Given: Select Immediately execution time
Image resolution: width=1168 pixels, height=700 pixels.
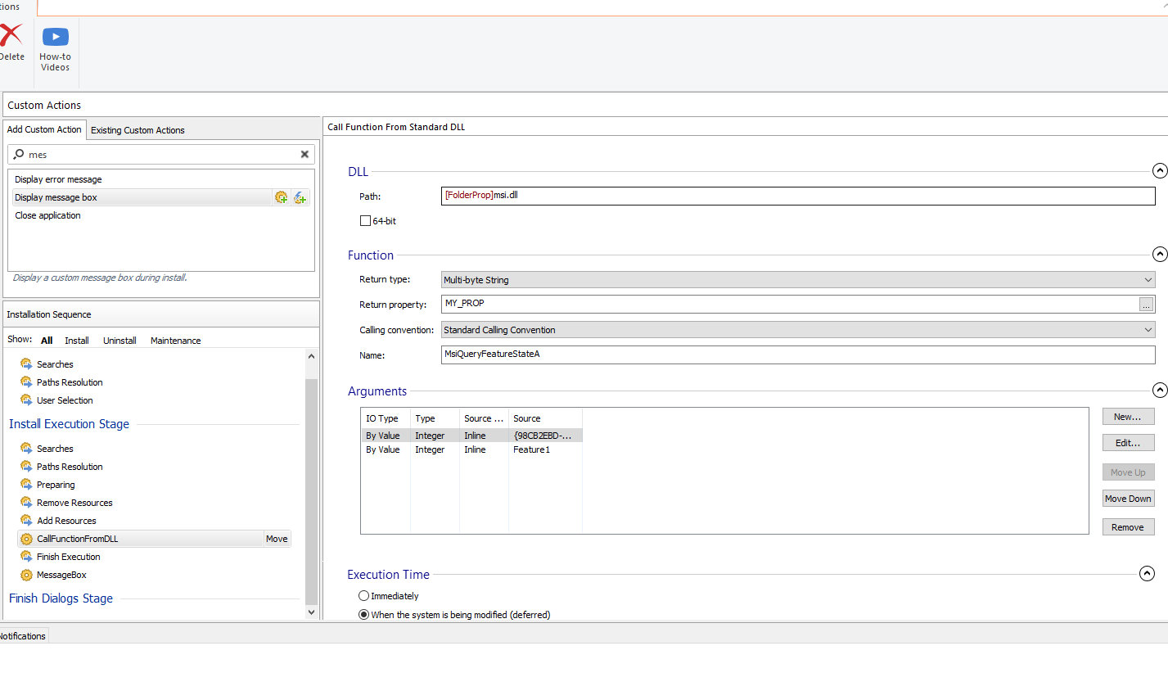Looking at the screenshot, I should [363, 596].
